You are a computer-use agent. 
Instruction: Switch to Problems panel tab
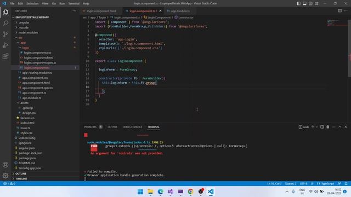click(90, 127)
